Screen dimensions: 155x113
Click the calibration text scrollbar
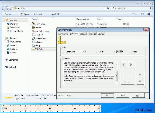pyautogui.click(x=116, y=73)
